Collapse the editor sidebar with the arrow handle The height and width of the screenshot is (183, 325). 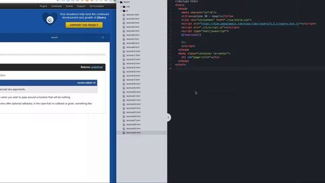169,117
